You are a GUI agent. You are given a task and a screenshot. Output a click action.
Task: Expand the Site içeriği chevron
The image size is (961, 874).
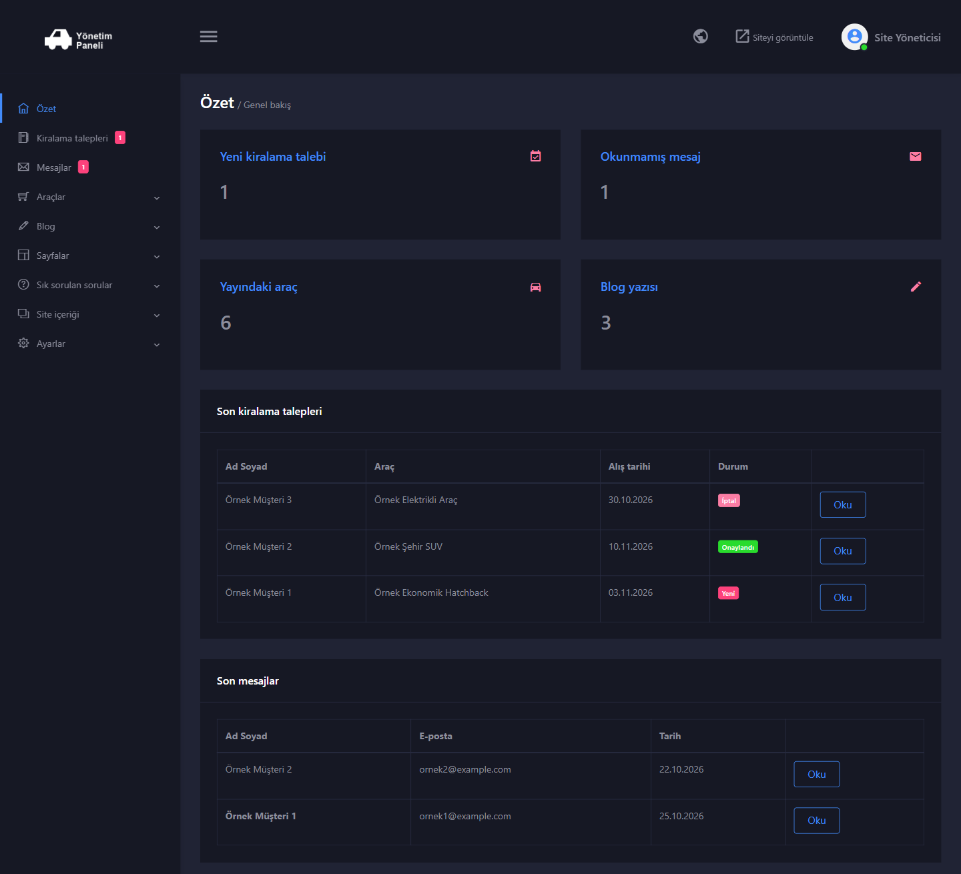pyautogui.click(x=157, y=315)
